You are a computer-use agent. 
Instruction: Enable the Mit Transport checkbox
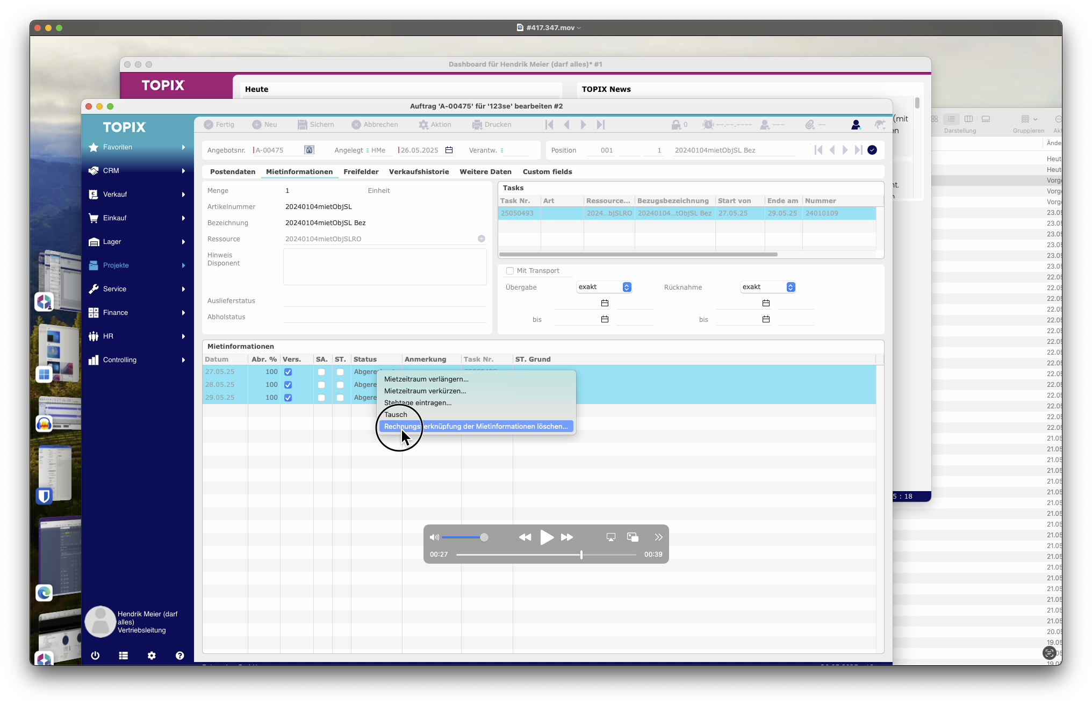pos(510,271)
